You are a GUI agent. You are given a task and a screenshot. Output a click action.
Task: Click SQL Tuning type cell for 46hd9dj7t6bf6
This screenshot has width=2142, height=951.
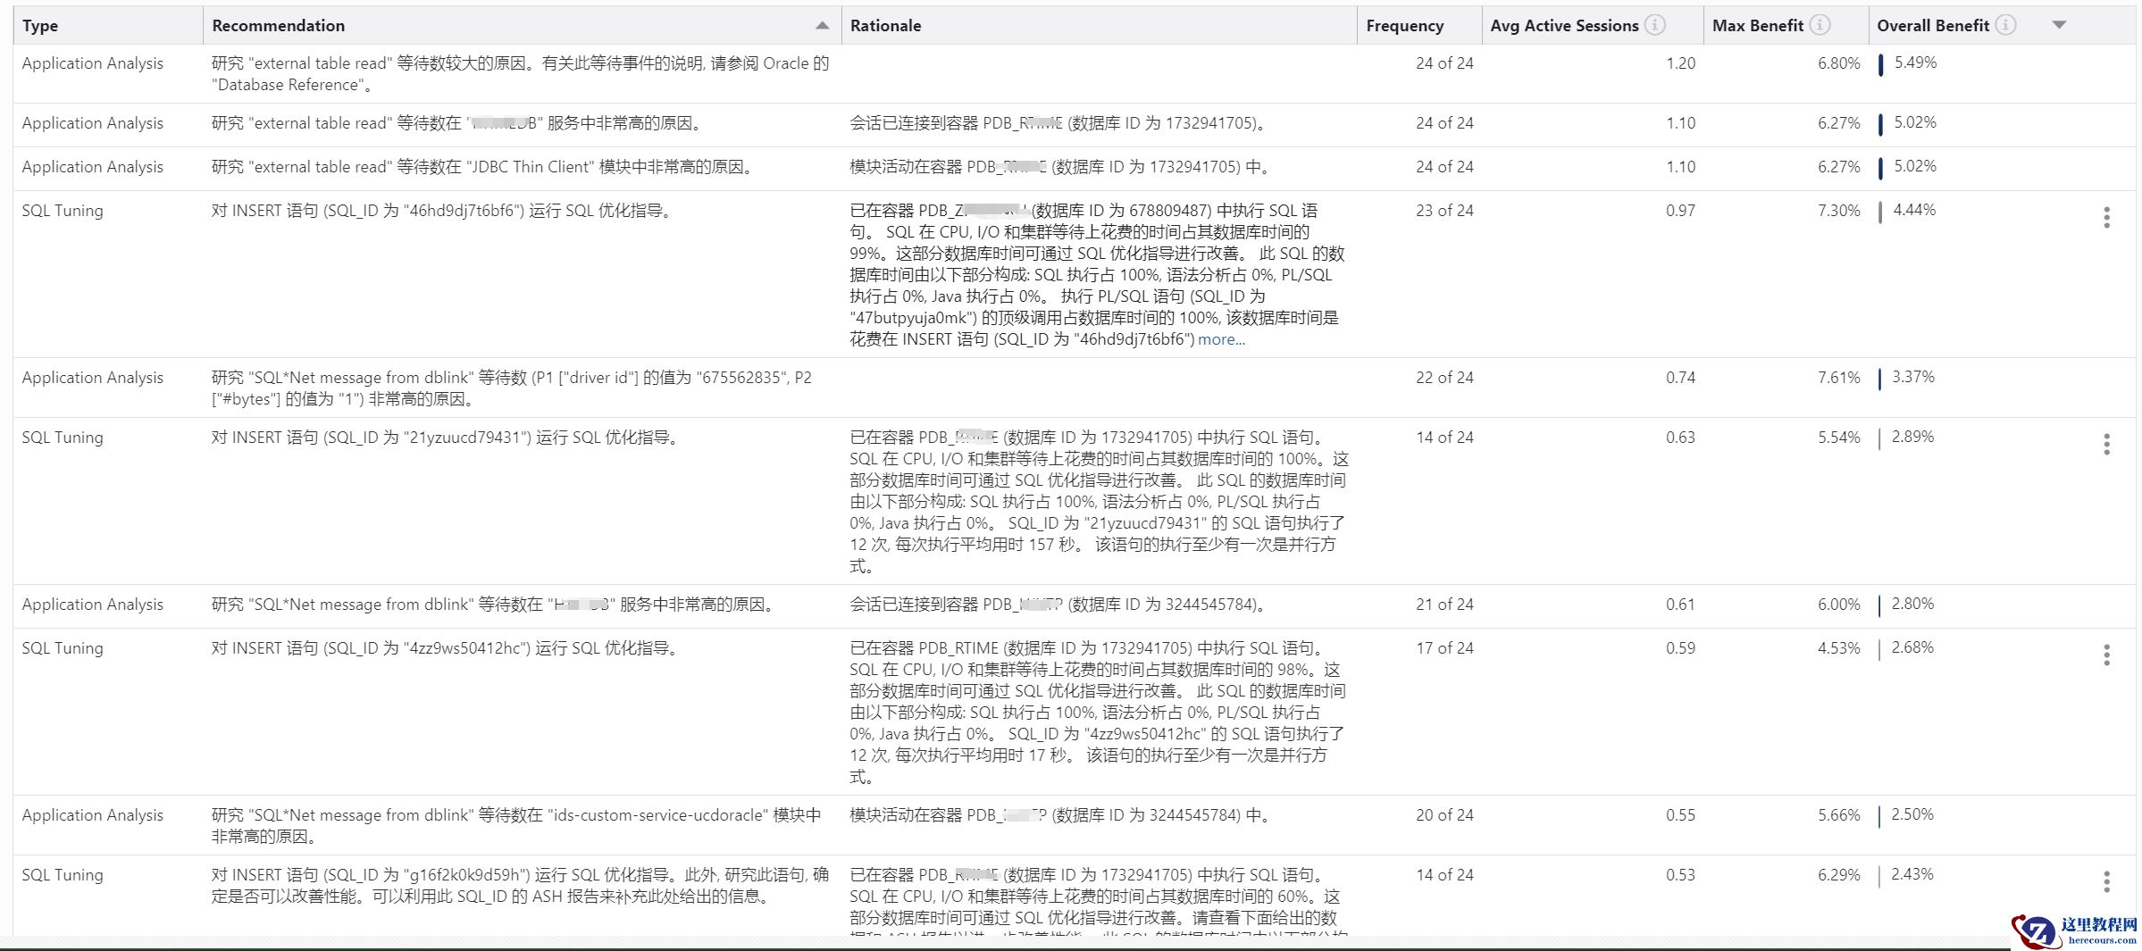click(x=63, y=211)
